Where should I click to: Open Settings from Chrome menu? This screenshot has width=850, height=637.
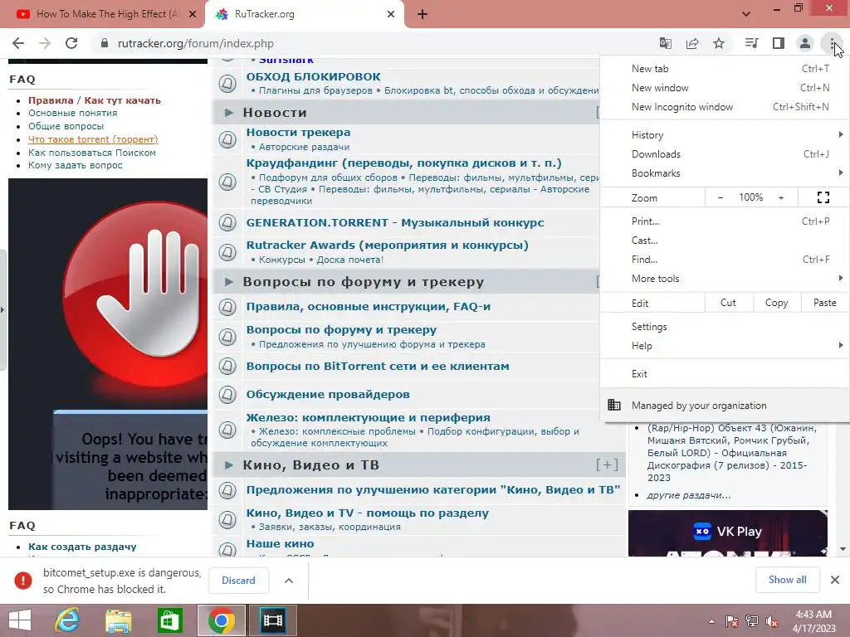725,327
